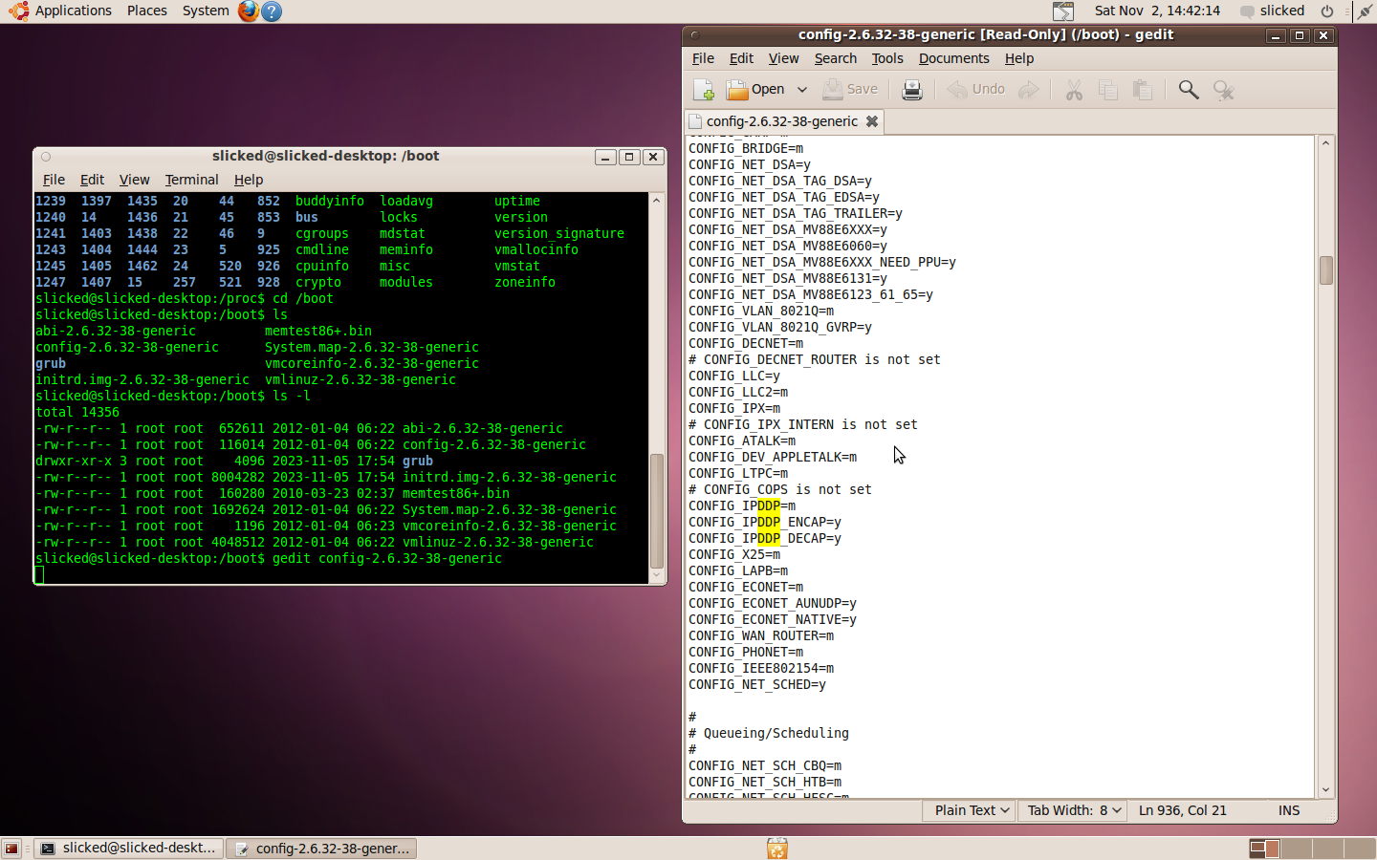Click the gedit scrollbar up arrow
The width and height of the screenshot is (1377, 860).
click(1325, 143)
